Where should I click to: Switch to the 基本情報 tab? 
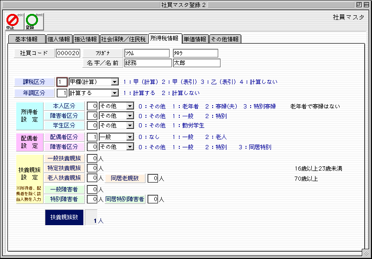pyautogui.click(x=26, y=39)
